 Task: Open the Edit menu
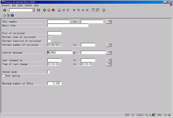14,5
